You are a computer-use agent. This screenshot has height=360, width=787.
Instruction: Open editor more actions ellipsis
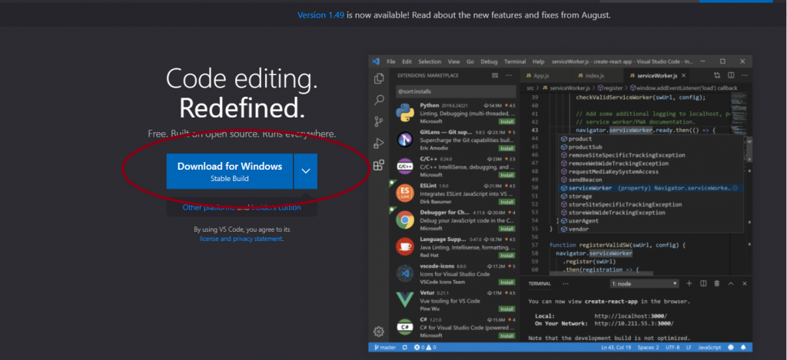(x=745, y=76)
